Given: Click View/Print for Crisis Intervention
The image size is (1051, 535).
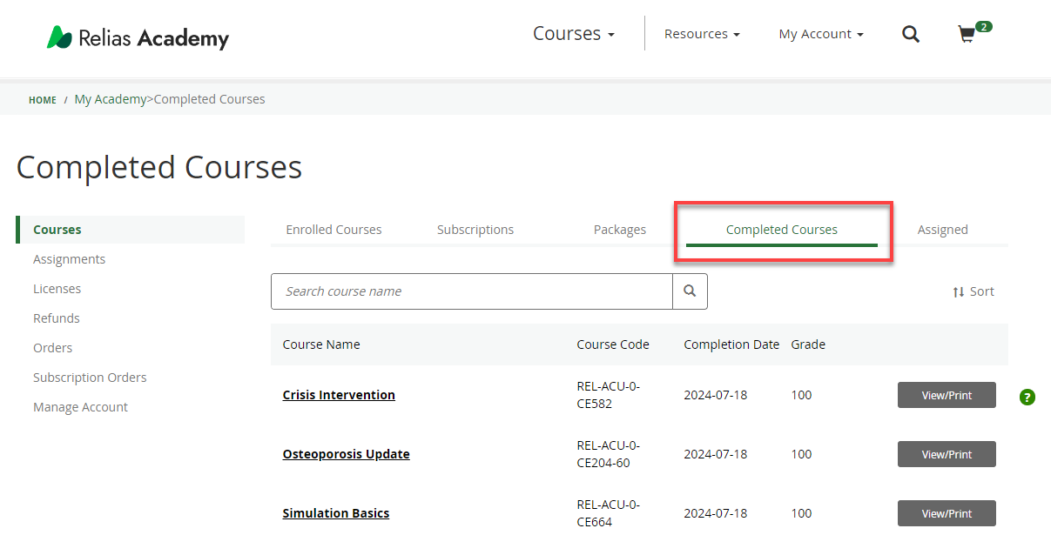Looking at the screenshot, I should coord(947,395).
